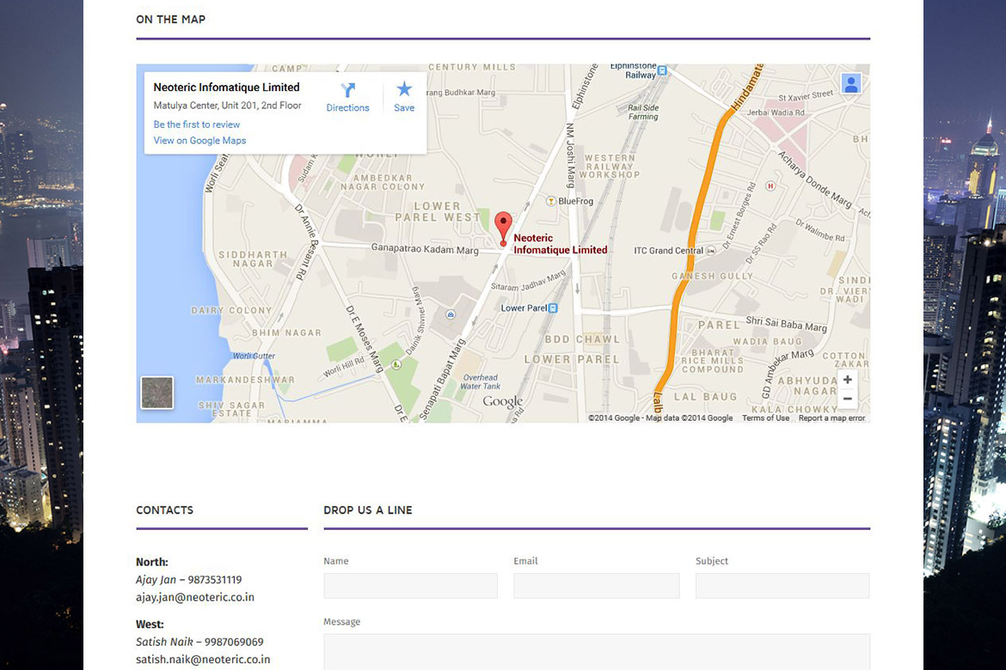Click the Google logo on the map
This screenshot has height=670, width=1006.
tap(502, 402)
